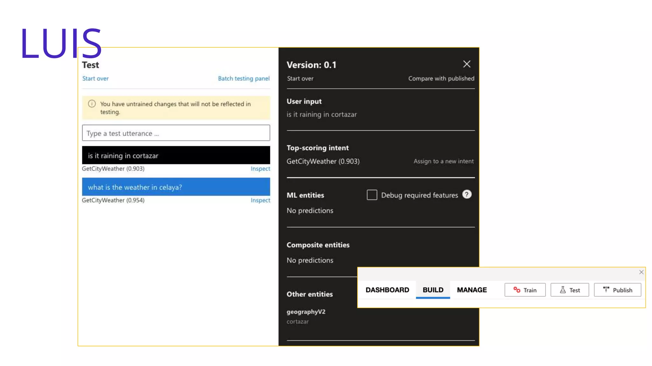
Task: Click the Publish upload icon
Action: tap(606, 289)
